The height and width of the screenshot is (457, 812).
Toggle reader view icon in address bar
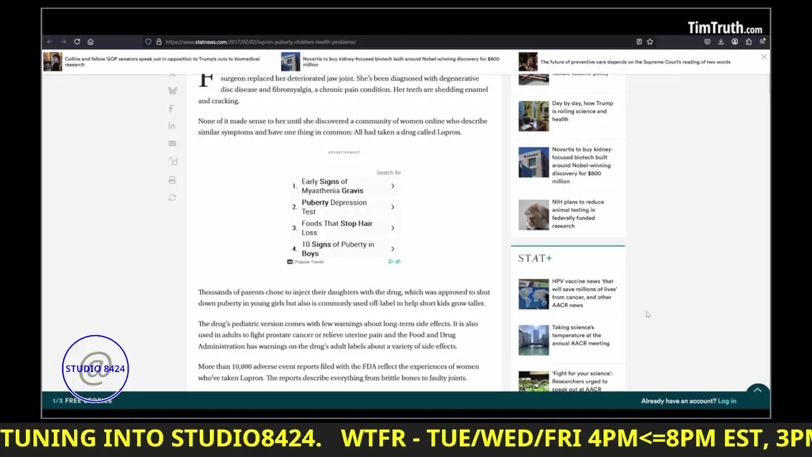tap(639, 42)
